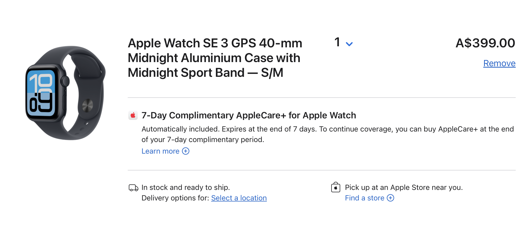Image resolution: width=521 pixels, height=242 pixels.
Task: Click the Apple Watch product image
Action: [65, 93]
